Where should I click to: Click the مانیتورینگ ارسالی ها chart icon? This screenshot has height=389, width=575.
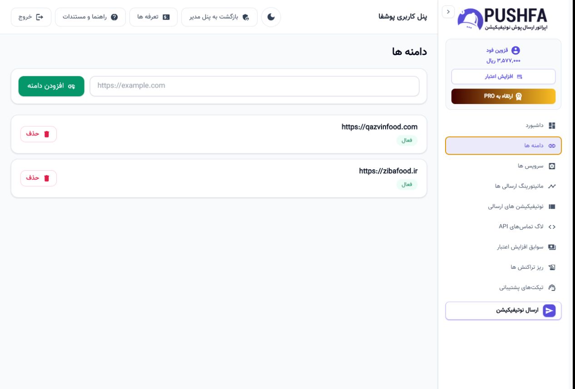[552, 186]
